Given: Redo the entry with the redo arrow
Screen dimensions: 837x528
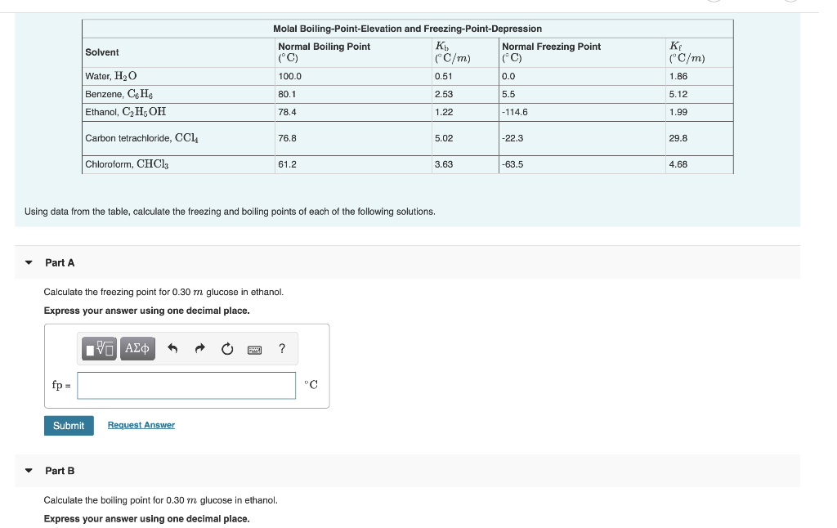Looking at the screenshot, I should coord(199,348).
